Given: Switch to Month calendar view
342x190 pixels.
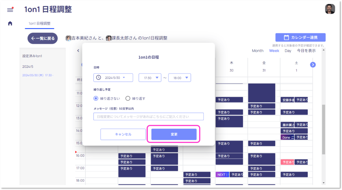Looking at the screenshot, I should (258, 51).
